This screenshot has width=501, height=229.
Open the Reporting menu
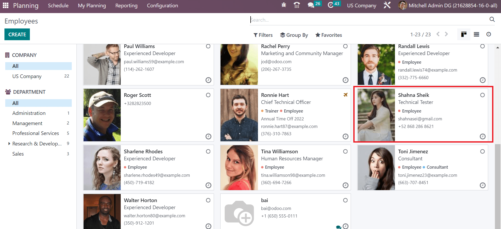pyautogui.click(x=126, y=5)
